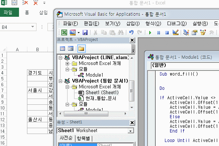
Task: Expand Microsoft Excel 개체 under LINE.xlam
Action: click(67, 64)
